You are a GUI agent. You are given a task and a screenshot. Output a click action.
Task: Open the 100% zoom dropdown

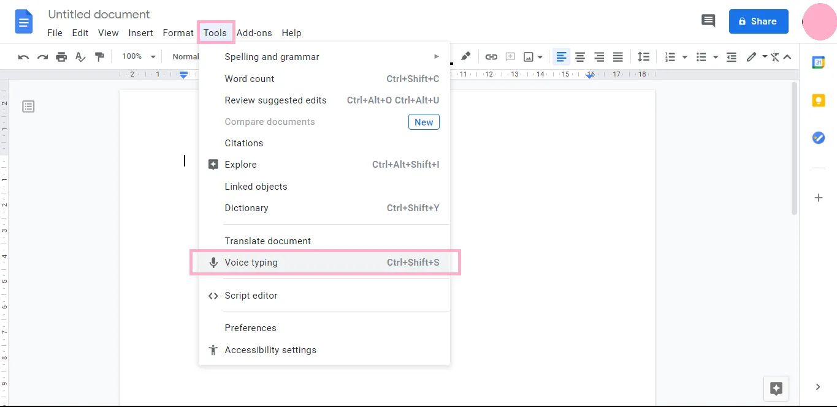point(139,56)
